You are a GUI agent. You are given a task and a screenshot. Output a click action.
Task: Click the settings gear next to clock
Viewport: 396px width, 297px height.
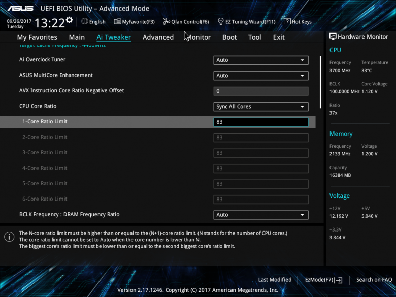coord(69,20)
